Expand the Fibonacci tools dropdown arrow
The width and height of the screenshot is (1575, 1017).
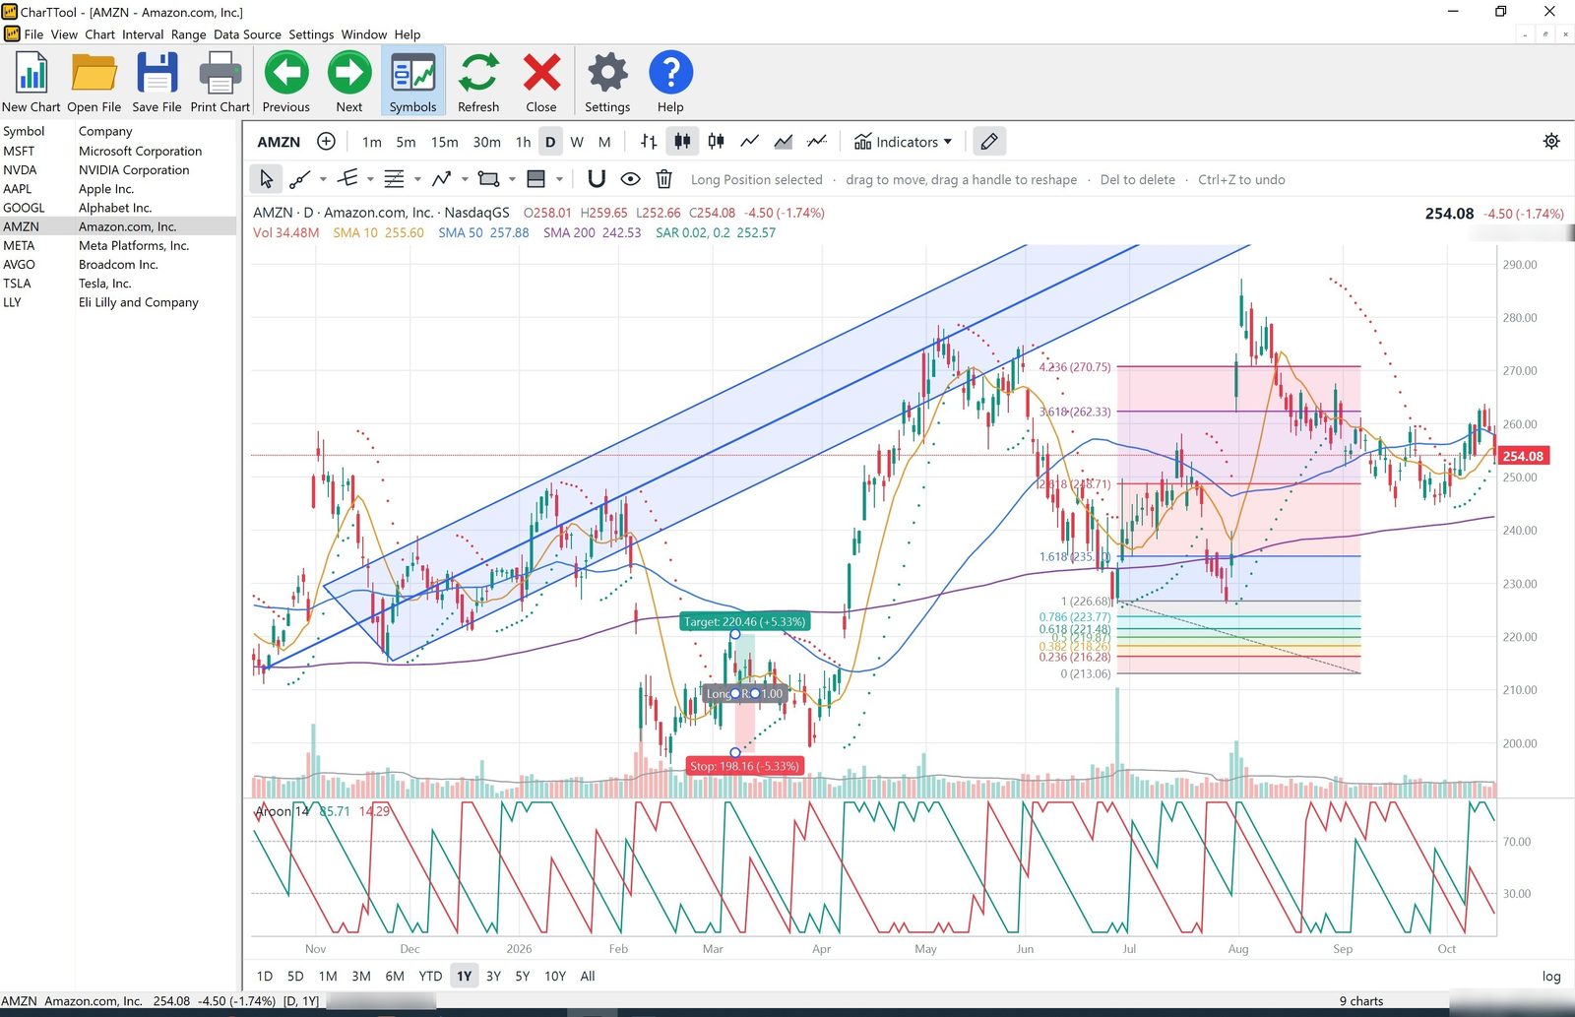(417, 179)
